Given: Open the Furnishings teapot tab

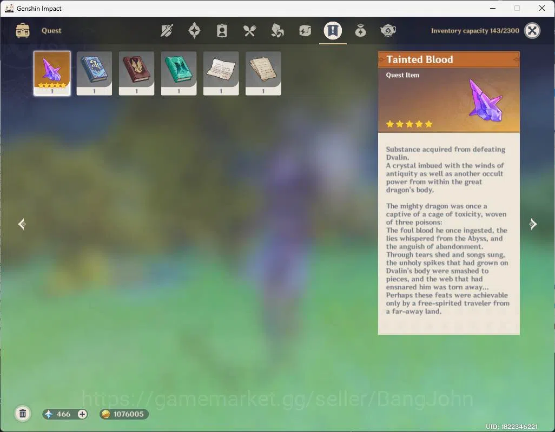Looking at the screenshot, I should (388, 31).
